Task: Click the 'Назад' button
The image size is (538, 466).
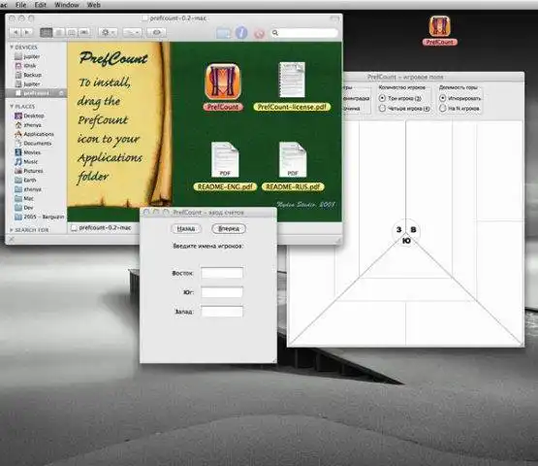Action: (x=185, y=228)
